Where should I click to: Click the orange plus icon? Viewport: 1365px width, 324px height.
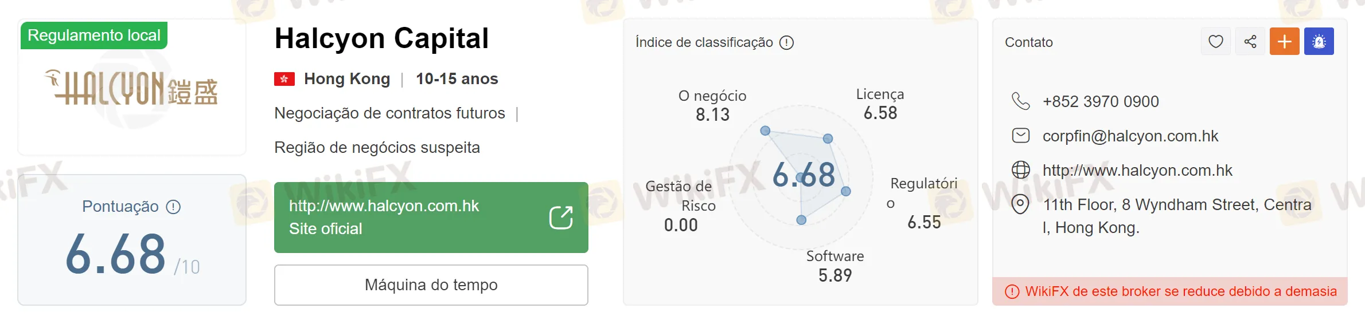pyautogui.click(x=1284, y=42)
